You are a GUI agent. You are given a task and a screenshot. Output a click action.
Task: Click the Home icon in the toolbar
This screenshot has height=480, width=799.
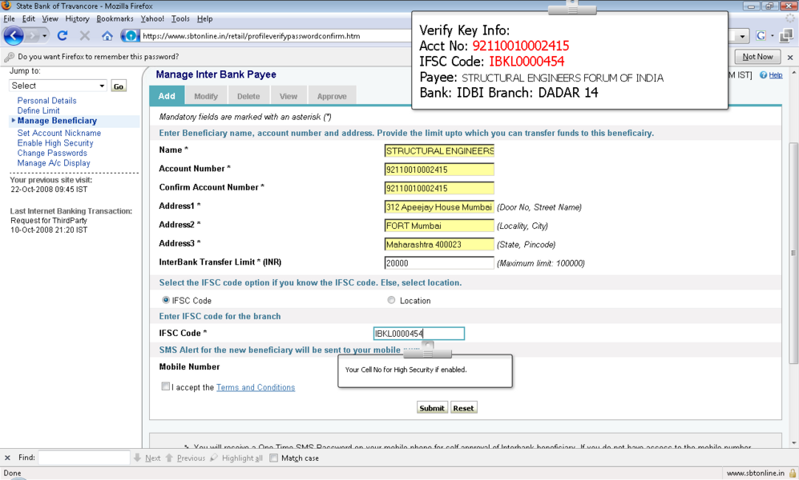point(107,36)
